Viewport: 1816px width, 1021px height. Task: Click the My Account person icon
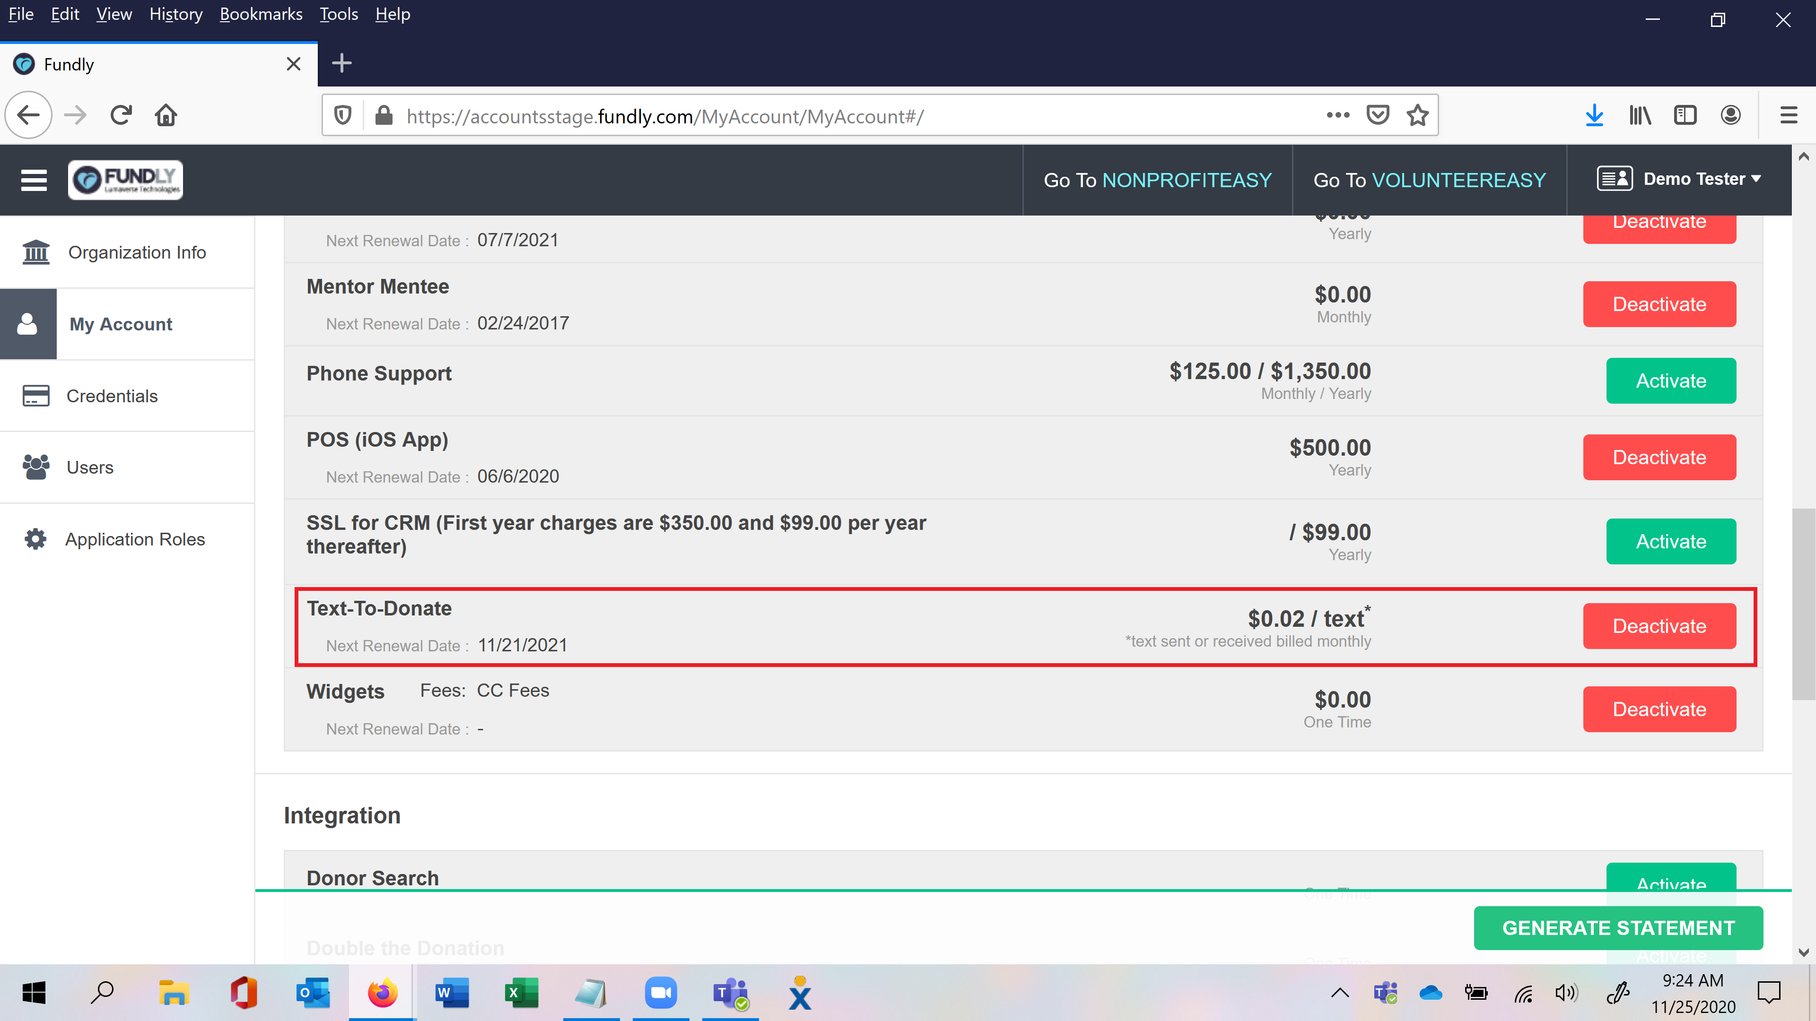click(x=27, y=324)
